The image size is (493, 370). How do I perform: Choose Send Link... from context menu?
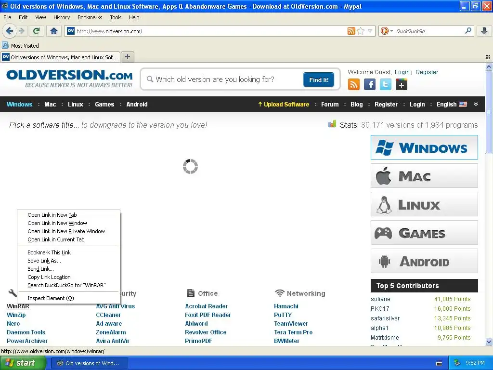pyautogui.click(x=68, y=269)
